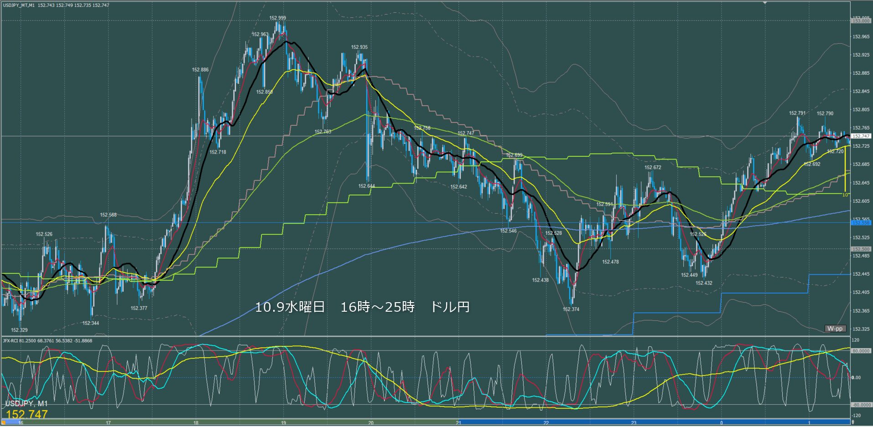Click the hour 19 marker on time axis

[283, 423]
